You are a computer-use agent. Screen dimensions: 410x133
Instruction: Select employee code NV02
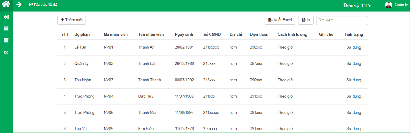pos(108,64)
